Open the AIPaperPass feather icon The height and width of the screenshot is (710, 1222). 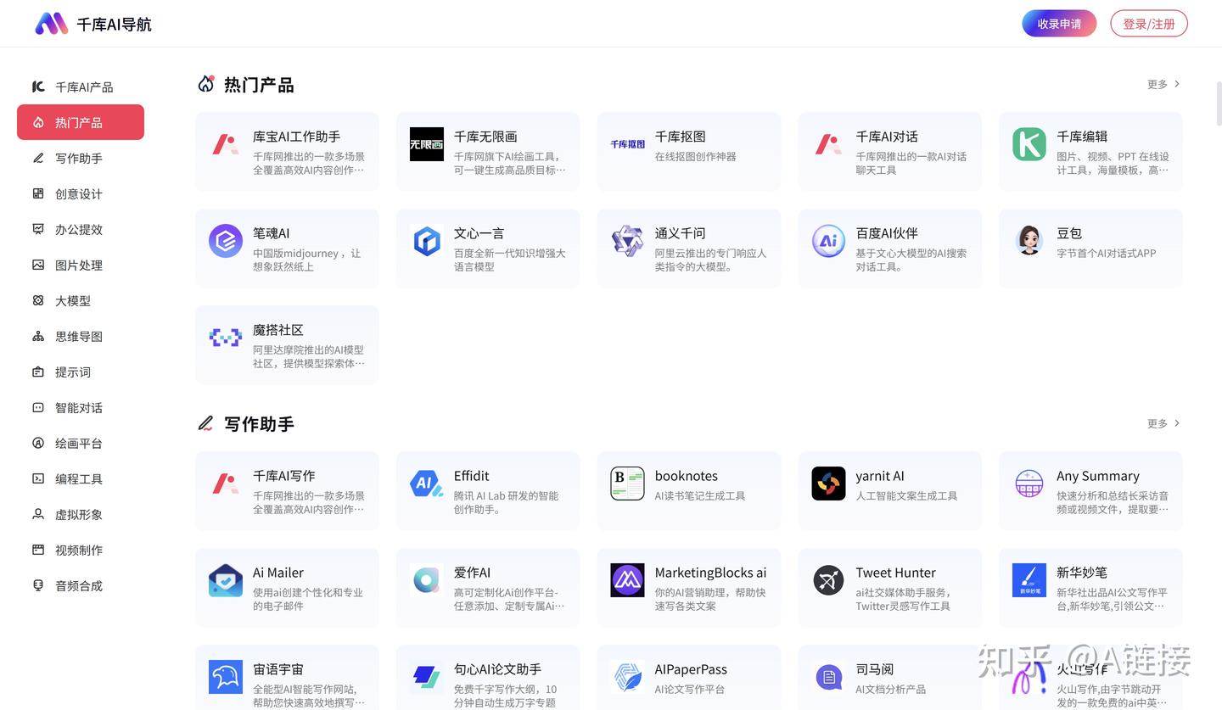(628, 677)
